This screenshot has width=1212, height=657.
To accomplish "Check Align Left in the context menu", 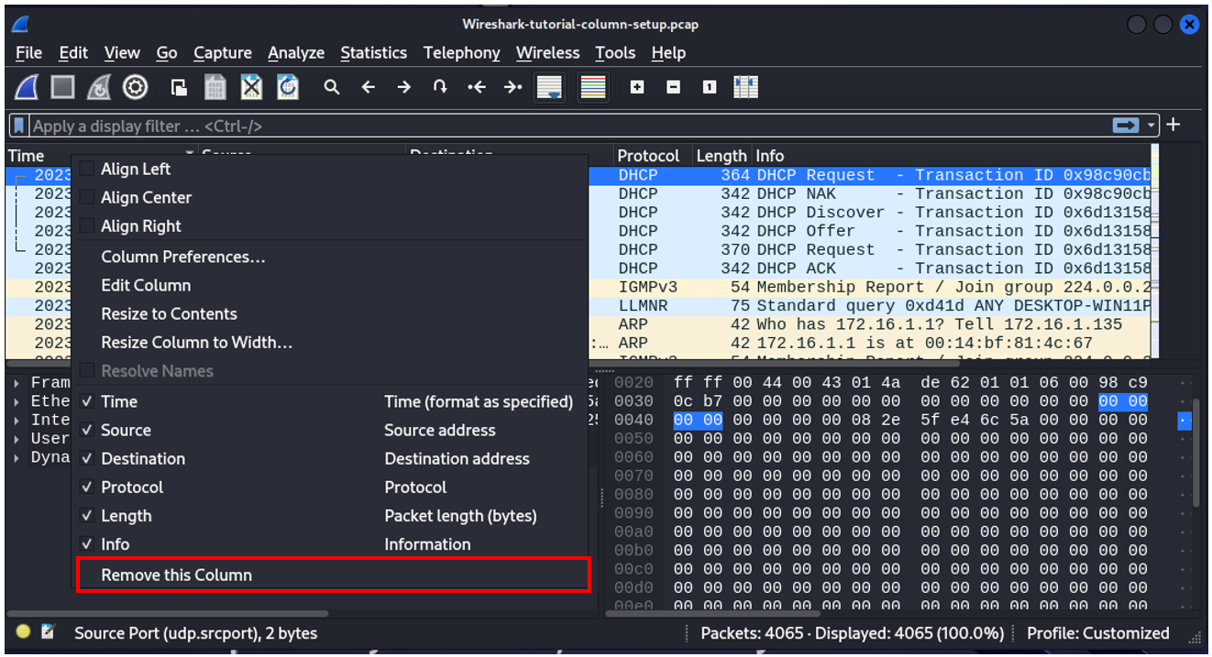I will pos(87,169).
